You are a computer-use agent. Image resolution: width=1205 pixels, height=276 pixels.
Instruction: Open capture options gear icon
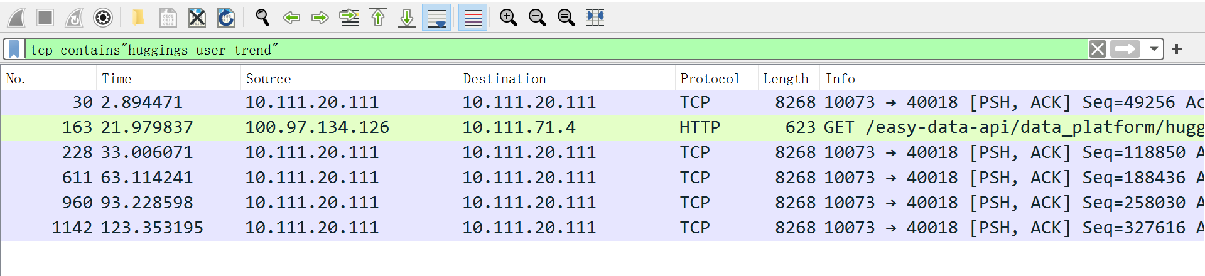pyautogui.click(x=103, y=18)
